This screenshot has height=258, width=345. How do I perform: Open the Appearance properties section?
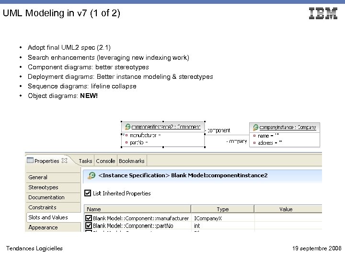coord(53,227)
